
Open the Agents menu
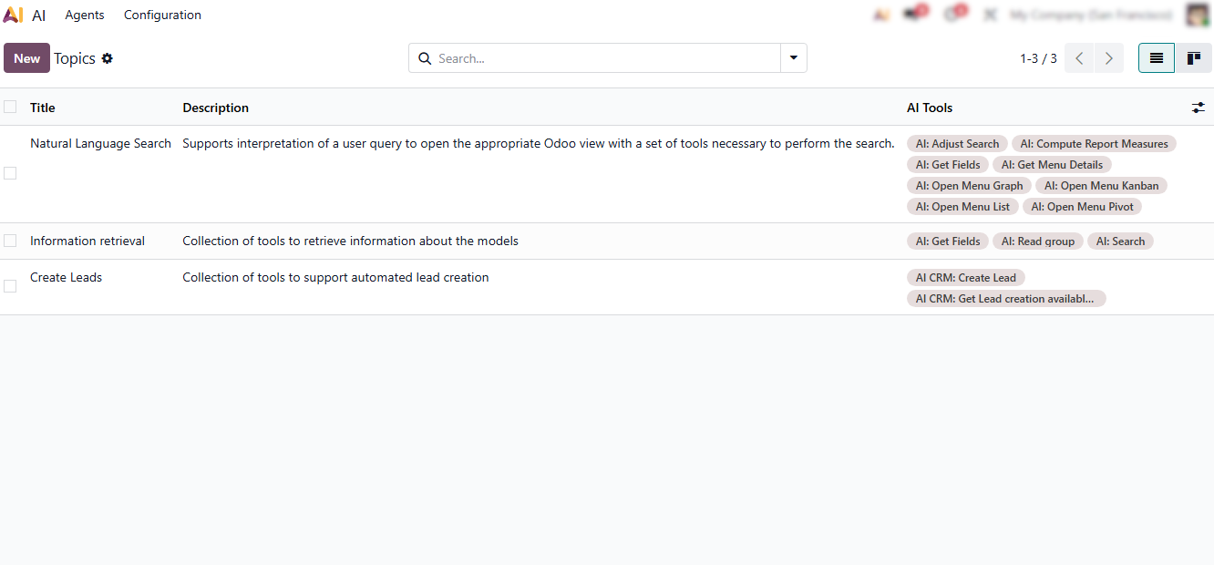[x=85, y=15]
